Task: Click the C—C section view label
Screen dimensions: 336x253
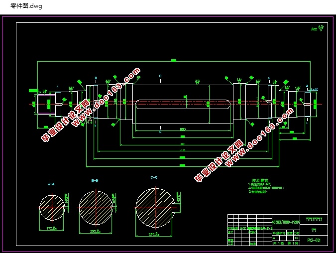Action: point(154,177)
